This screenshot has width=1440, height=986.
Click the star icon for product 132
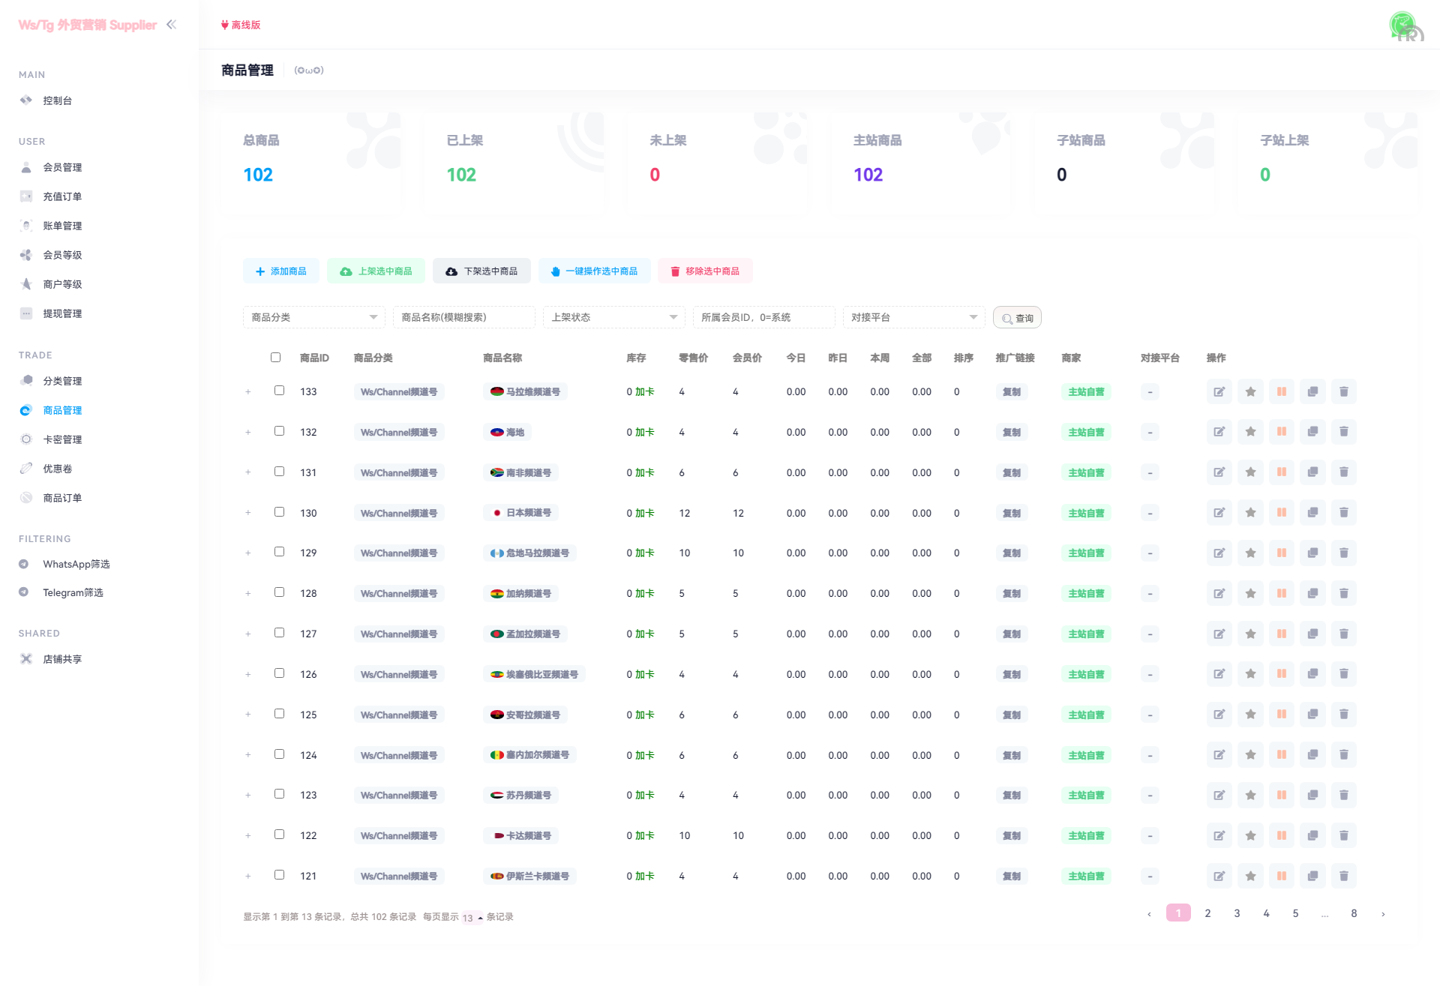(x=1250, y=432)
